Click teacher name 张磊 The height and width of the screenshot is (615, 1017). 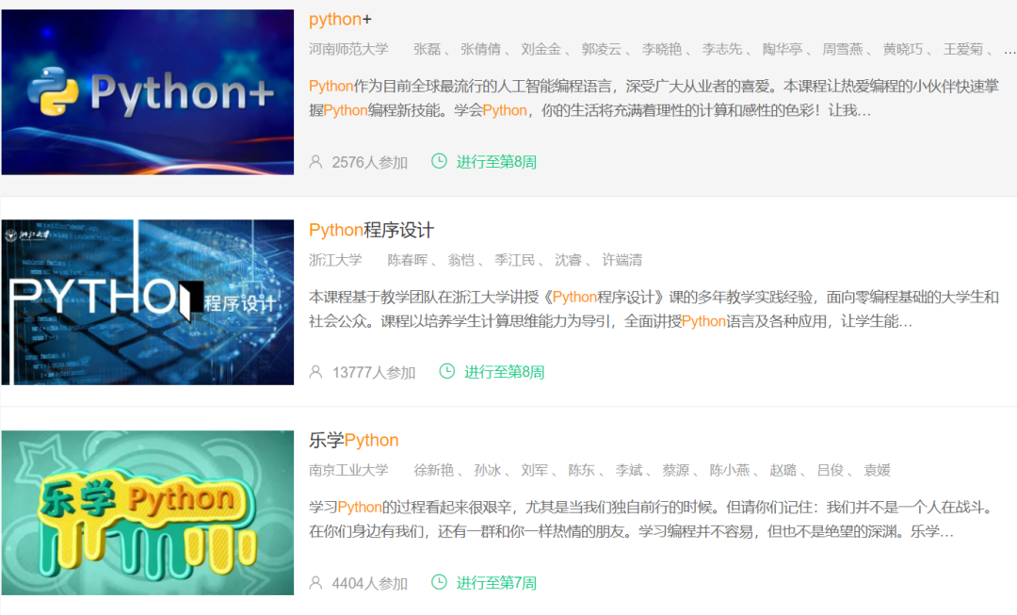[x=428, y=49]
